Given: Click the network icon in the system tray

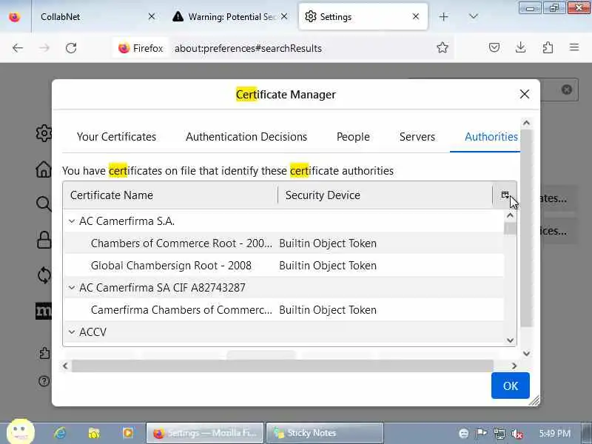Looking at the screenshot, I should pos(499,434).
